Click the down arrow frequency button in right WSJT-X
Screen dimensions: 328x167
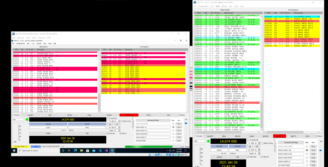point(257,147)
